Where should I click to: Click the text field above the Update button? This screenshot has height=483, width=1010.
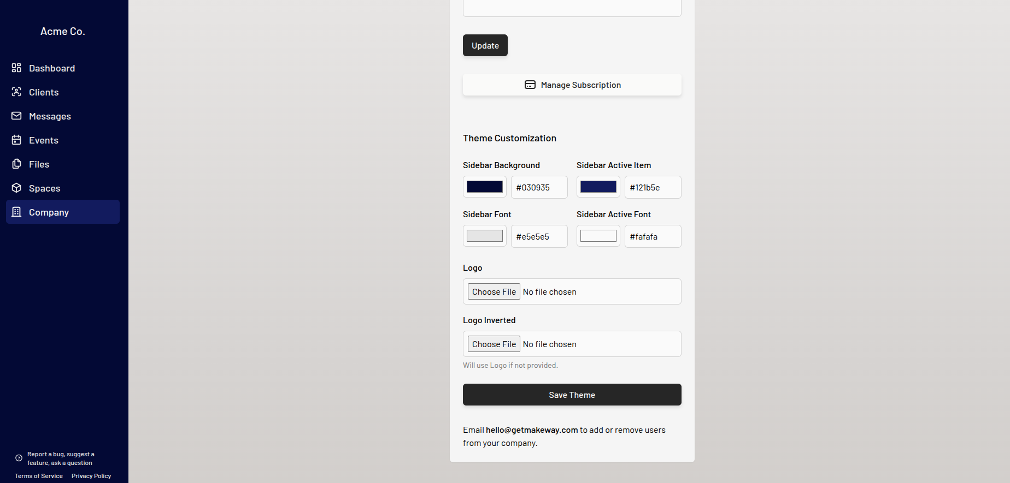click(x=572, y=8)
